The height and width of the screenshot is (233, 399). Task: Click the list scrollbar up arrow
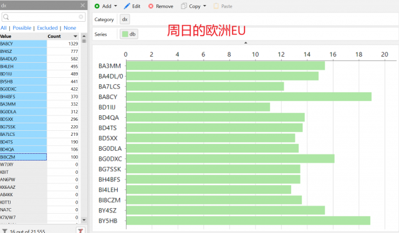pyautogui.click(x=84, y=36)
